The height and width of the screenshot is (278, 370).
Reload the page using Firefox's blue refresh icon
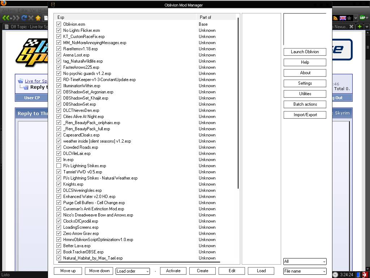click(24, 18)
